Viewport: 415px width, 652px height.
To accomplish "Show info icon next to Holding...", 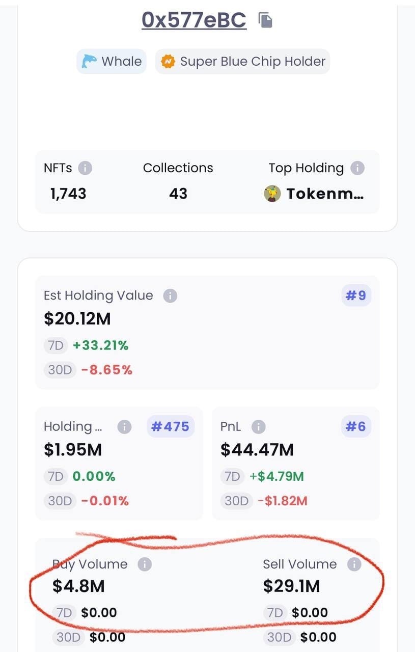I will tap(124, 426).
